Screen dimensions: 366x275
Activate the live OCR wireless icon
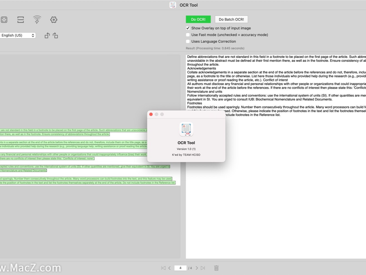[x=37, y=20]
